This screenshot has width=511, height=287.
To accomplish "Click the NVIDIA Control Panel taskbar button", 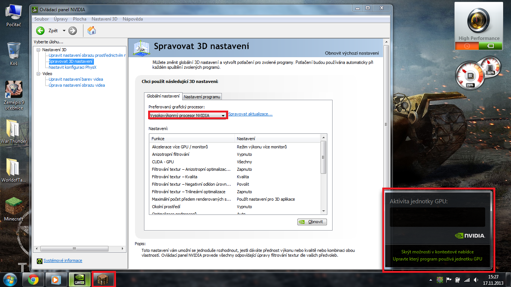I will tap(80, 280).
